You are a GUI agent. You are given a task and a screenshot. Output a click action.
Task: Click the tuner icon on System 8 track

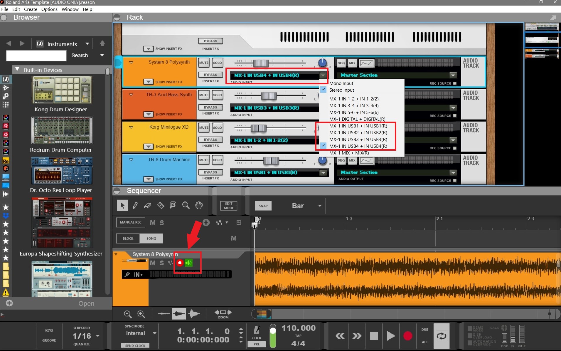click(x=127, y=274)
